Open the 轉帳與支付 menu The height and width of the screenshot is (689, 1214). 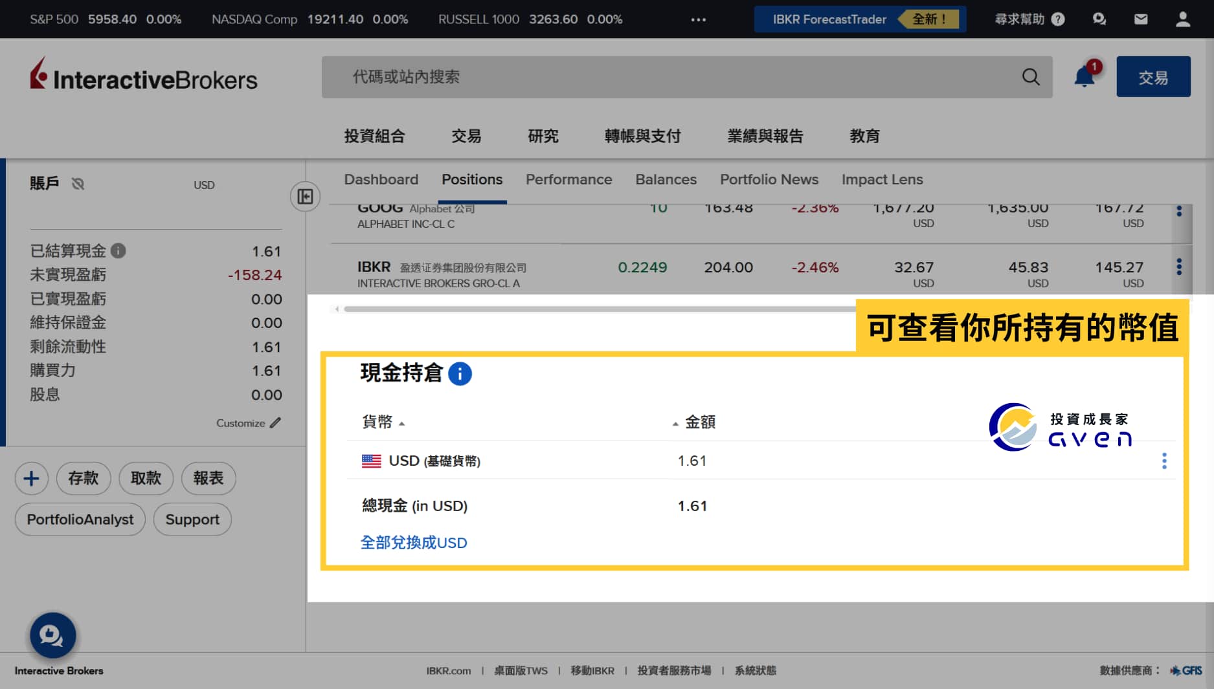(x=642, y=136)
